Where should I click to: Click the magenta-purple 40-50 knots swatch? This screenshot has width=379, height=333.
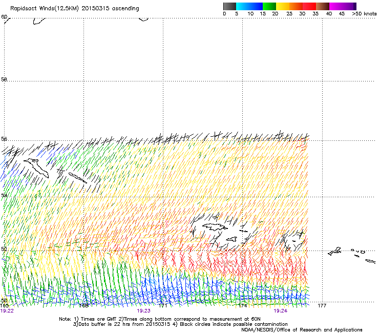(343, 6)
